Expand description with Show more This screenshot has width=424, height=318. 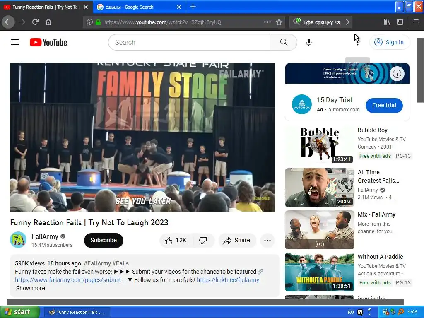(31, 288)
